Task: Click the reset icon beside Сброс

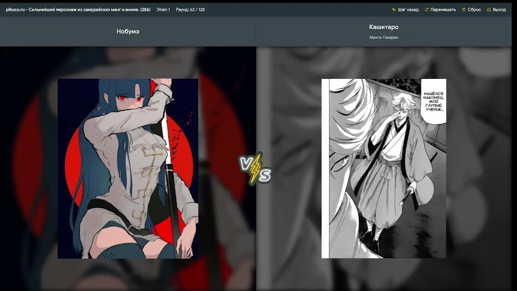Action: (x=464, y=10)
